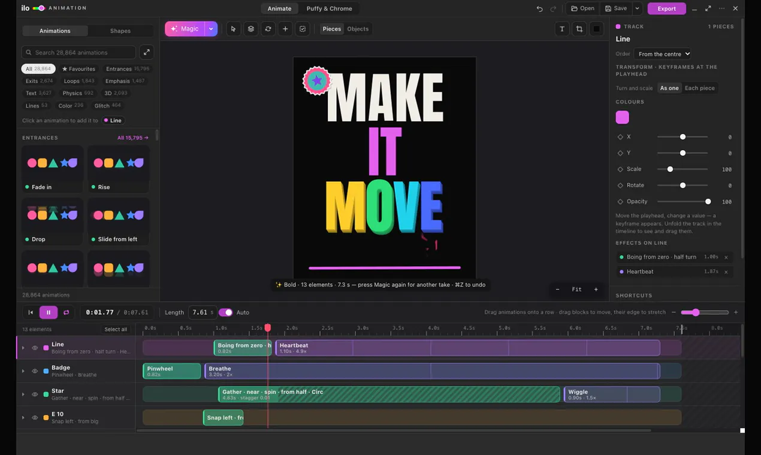Click Select all elements button

pos(116,329)
